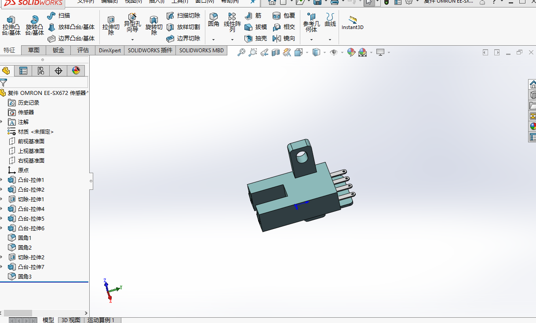Expand the 注解 annotations node
This screenshot has width=536, height=323.
click(2, 122)
